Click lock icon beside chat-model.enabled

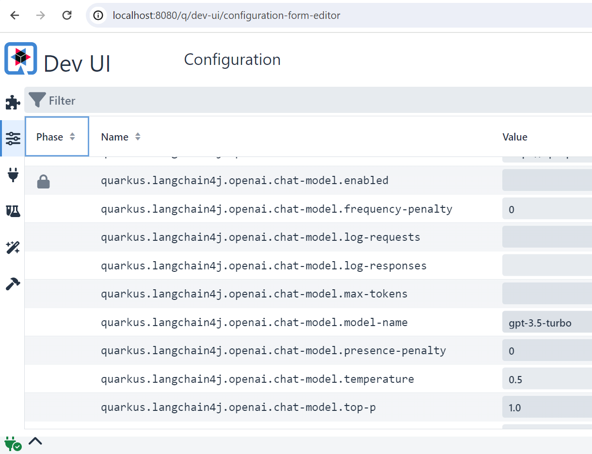44,182
